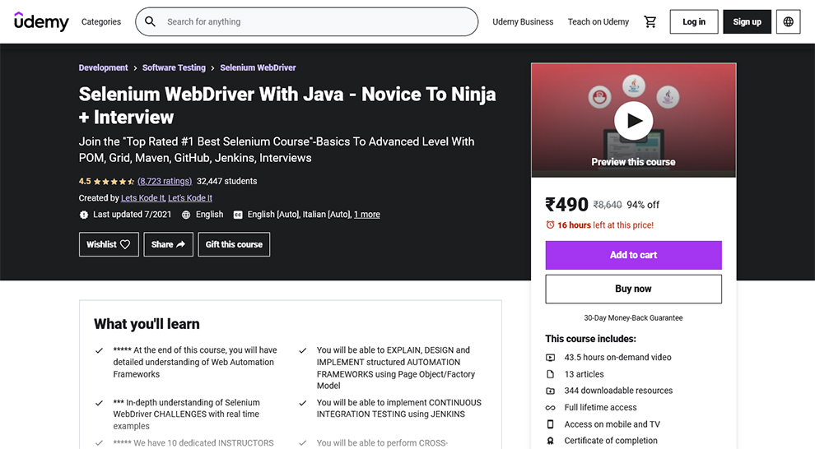Focus the 'Search for anything' field
The image size is (815, 449).
(x=313, y=22)
